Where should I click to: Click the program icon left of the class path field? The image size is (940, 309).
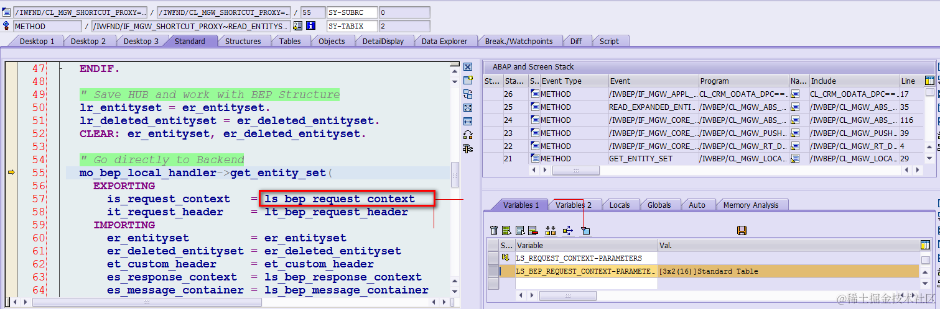coord(7,12)
